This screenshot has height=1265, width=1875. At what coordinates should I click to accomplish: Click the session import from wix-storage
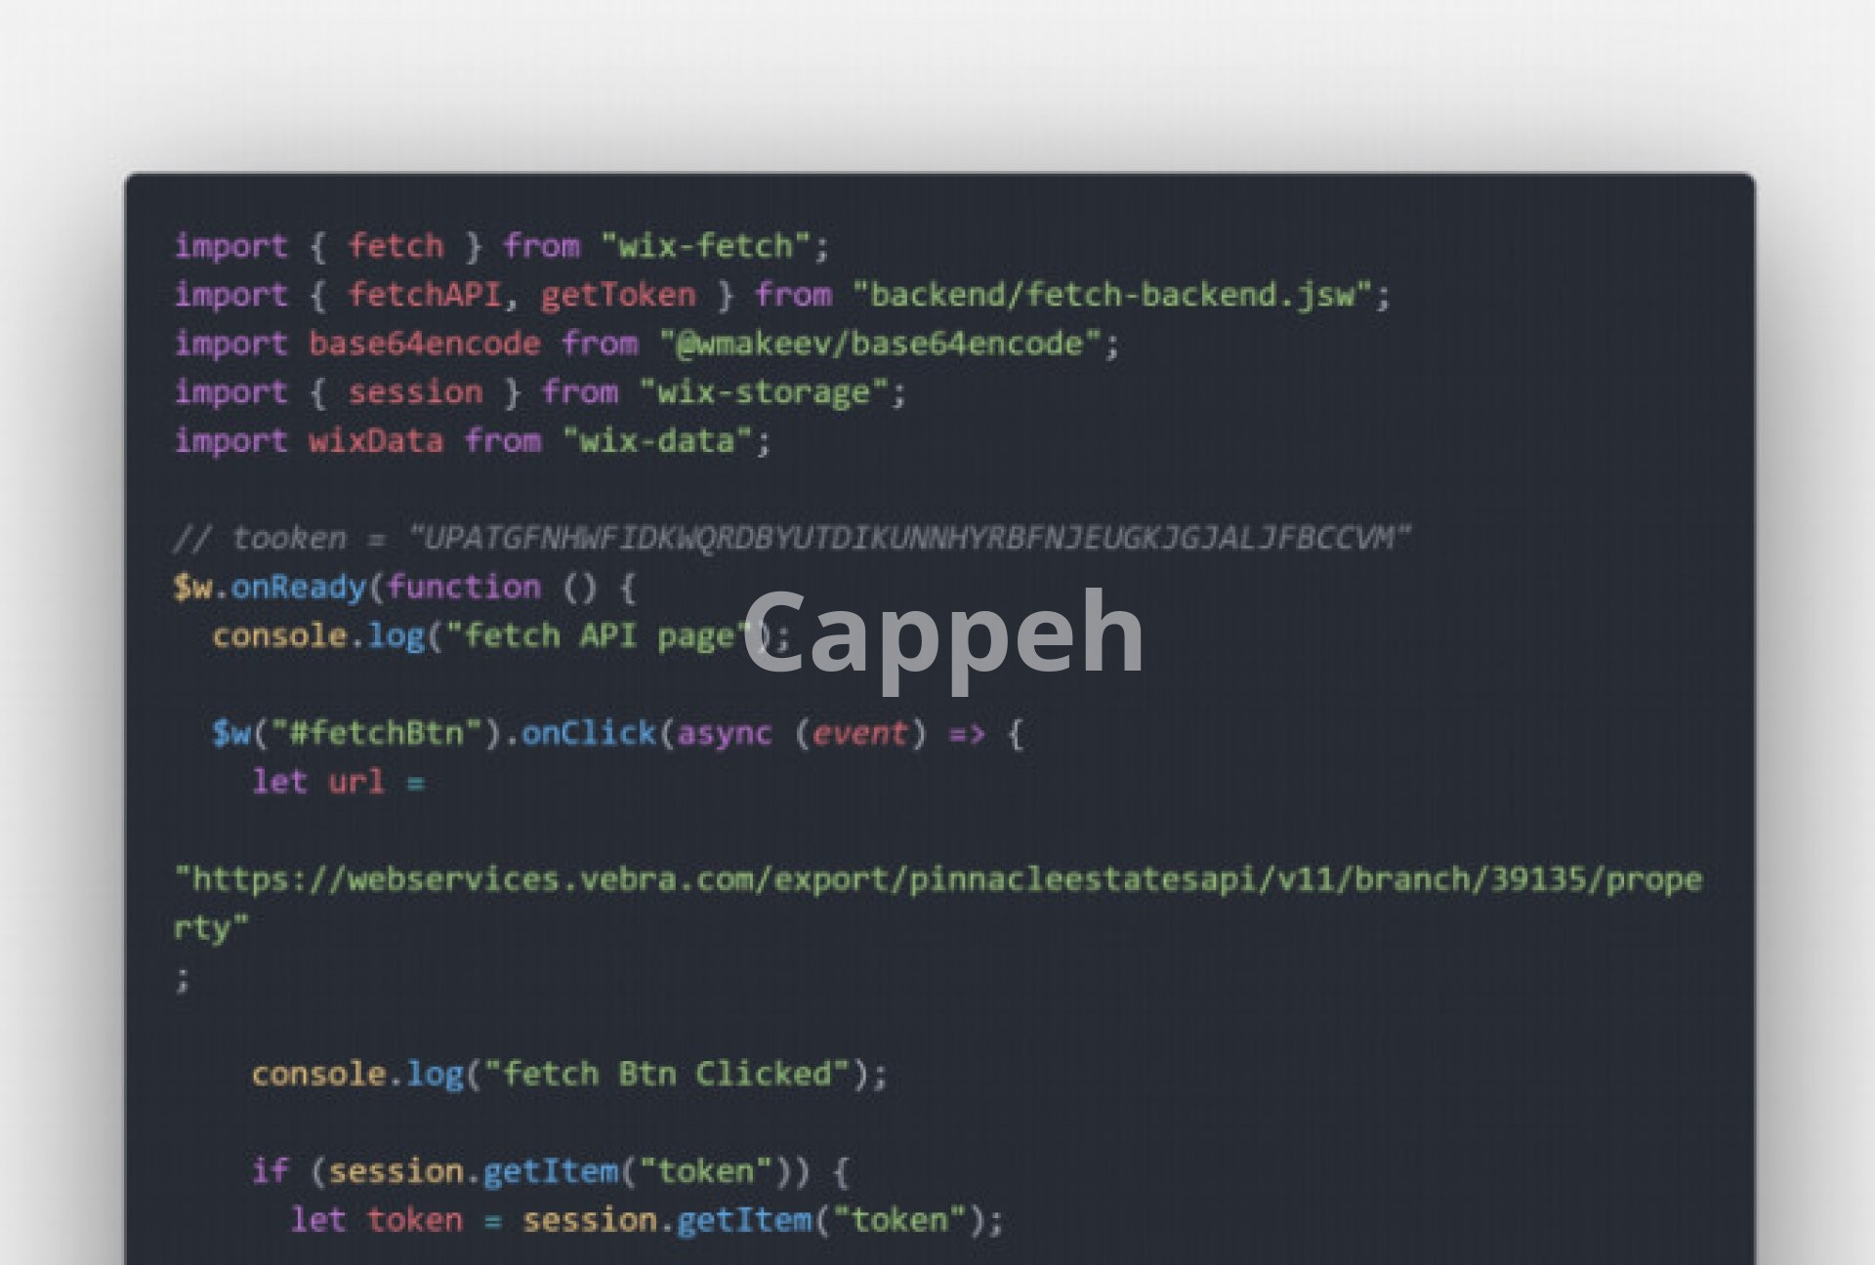[415, 391]
